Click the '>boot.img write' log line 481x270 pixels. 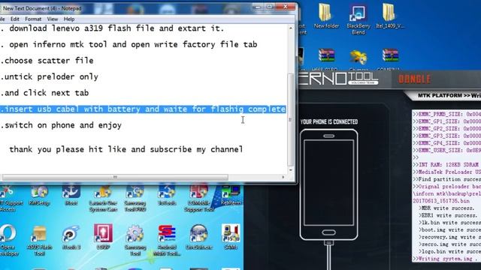(449, 230)
